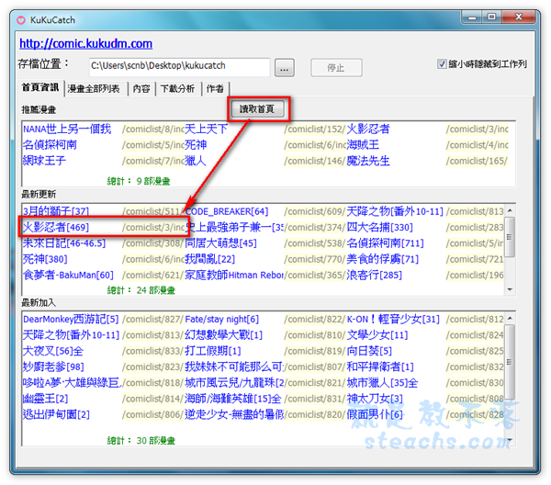Switch to the 漫畫全部列表 tab
Viewport: 551px width, 485px height.
(x=94, y=88)
